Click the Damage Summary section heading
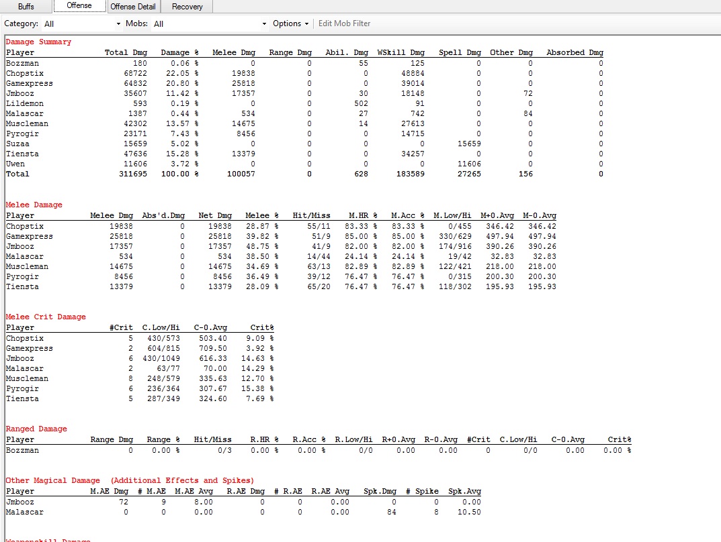This screenshot has width=721, height=542. 38,42
